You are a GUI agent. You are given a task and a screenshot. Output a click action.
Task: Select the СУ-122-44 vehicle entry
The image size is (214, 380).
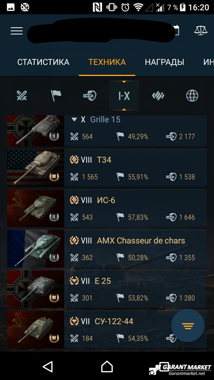[x=107, y=329]
